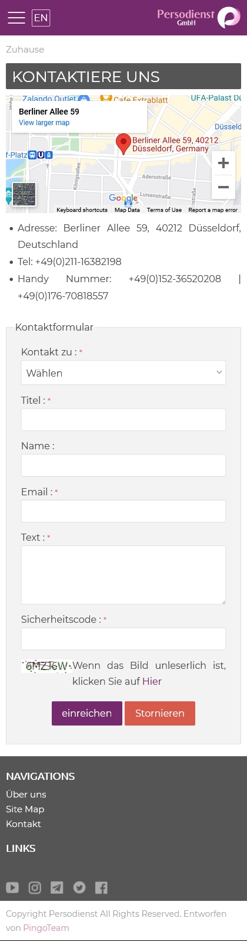Focus the Titel input field
This screenshot has height=941, width=247.
123,420
